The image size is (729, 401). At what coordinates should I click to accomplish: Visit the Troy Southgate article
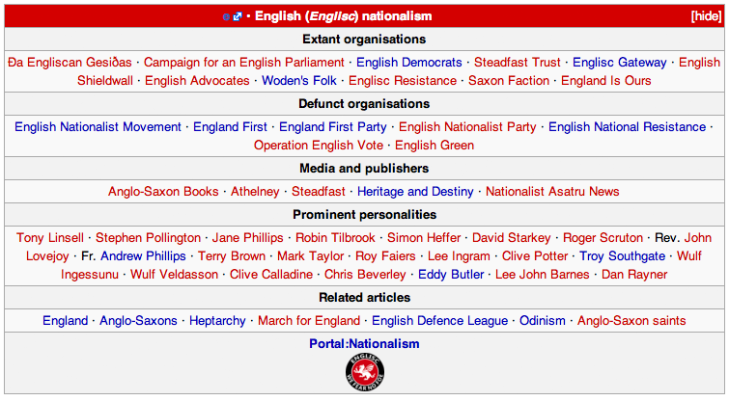[622, 256]
